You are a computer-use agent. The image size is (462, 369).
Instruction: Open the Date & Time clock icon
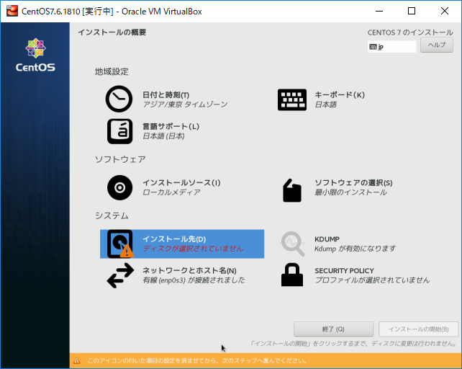coord(119,99)
